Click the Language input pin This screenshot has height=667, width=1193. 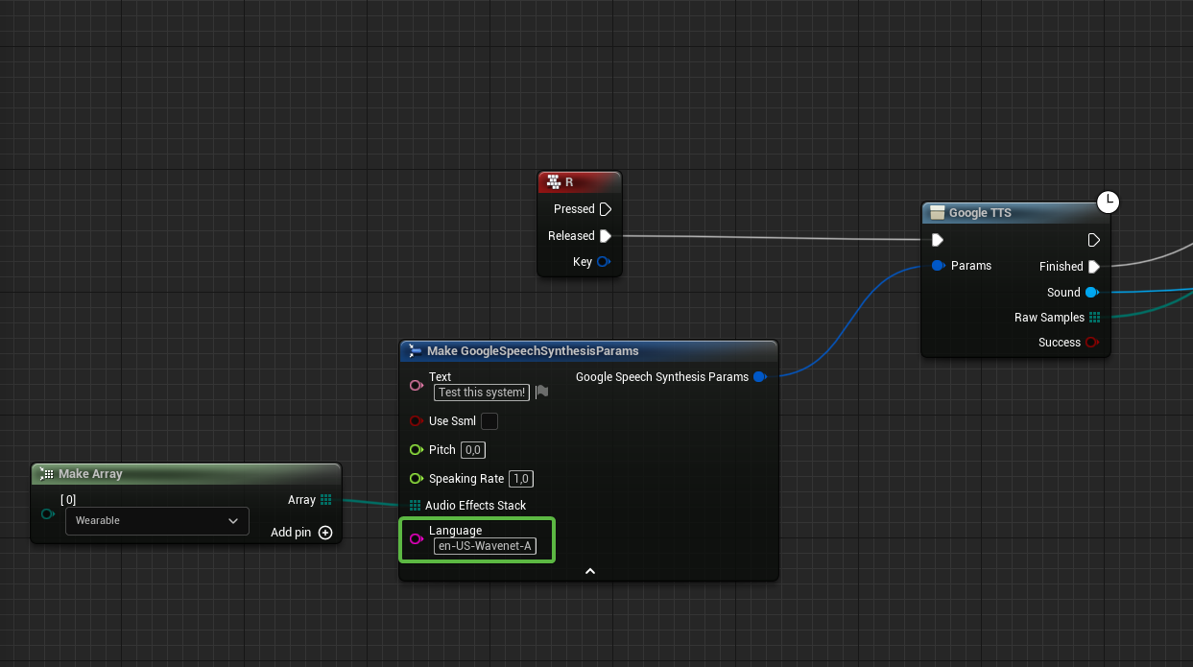pyautogui.click(x=417, y=539)
